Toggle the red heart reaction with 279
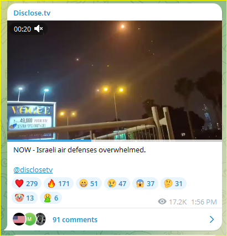Viewport: 227px width, 236px height. [27, 183]
